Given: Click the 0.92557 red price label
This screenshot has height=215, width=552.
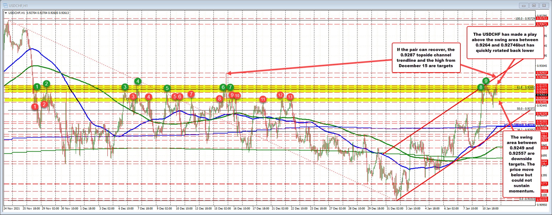Looking at the screenshot, I should pyautogui.click(x=542, y=98).
